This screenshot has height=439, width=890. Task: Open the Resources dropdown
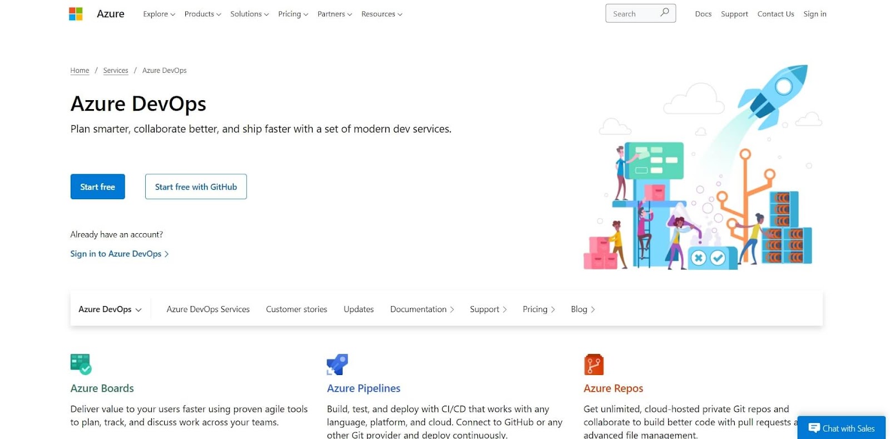(x=382, y=14)
